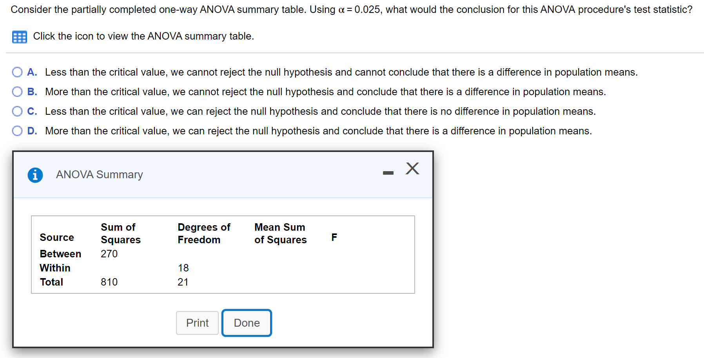Select answer choice A

[17, 72]
